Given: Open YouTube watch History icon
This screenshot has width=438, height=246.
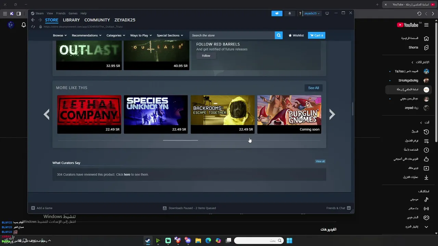Looking at the screenshot, I should pyautogui.click(x=426, y=132).
